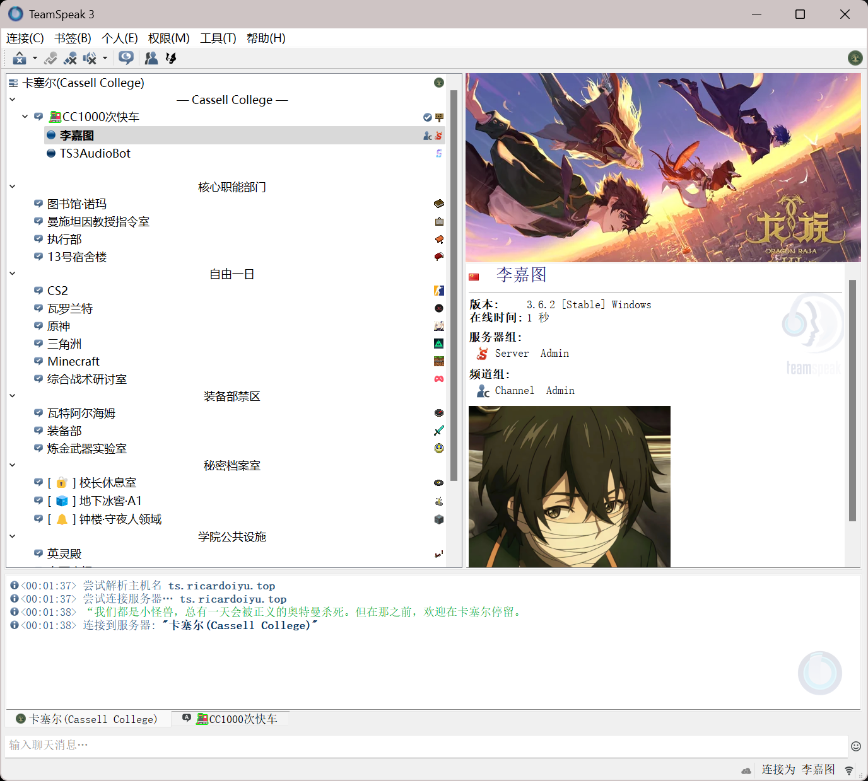Collapse the 核心职能部门 section
This screenshot has width=868, height=781.
pyautogui.click(x=13, y=187)
